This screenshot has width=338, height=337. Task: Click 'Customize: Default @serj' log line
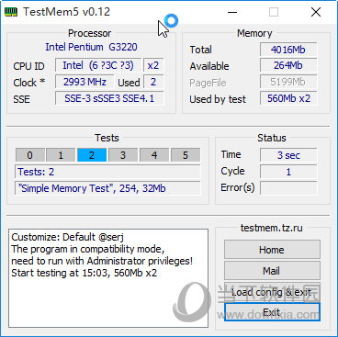point(67,237)
